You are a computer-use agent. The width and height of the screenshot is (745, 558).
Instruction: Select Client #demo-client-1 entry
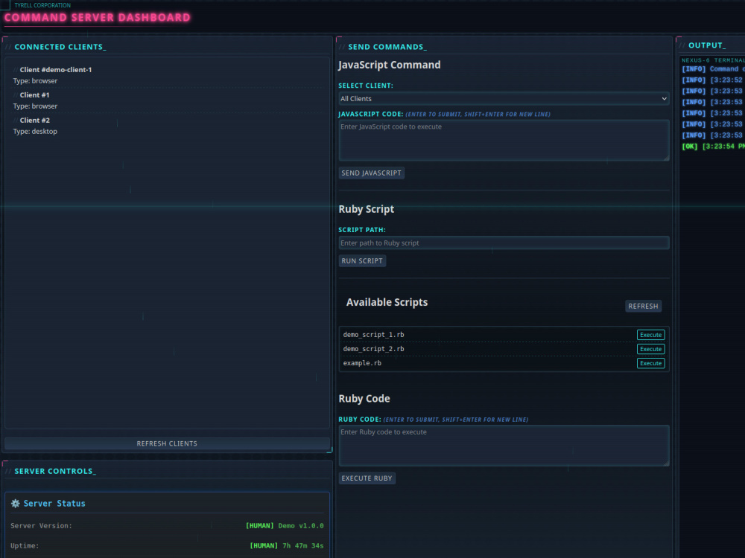166,75
